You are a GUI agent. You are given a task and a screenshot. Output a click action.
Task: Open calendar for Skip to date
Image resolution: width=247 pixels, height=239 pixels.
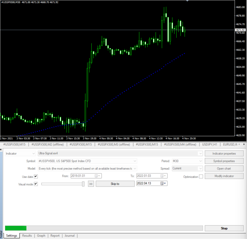click(x=163, y=183)
